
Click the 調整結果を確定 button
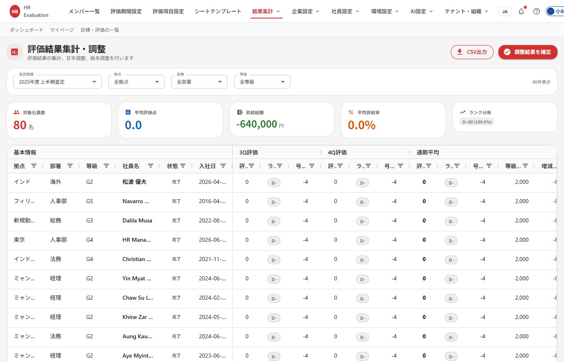(528, 52)
